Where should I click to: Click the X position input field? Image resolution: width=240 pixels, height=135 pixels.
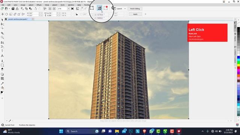pos(34,13)
